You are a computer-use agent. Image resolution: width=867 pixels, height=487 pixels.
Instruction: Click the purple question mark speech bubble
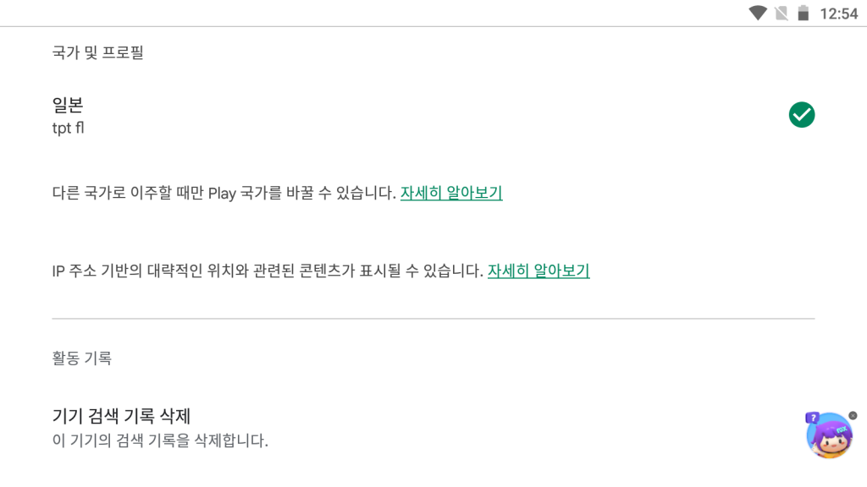(x=812, y=418)
